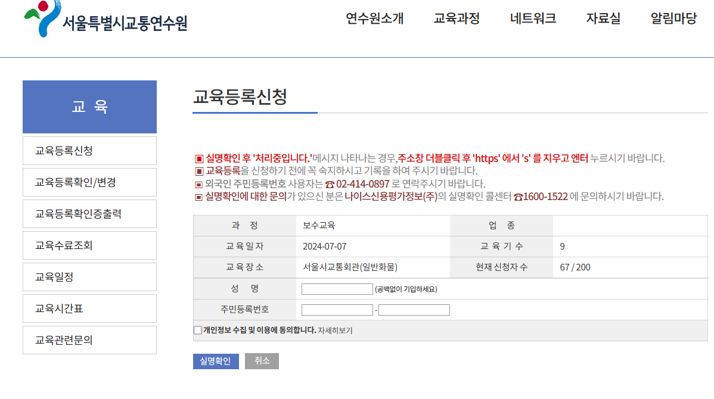Viewport: 714px width, 399px height.
Task: Click the 교 육 section header
Action: (89, 107)
